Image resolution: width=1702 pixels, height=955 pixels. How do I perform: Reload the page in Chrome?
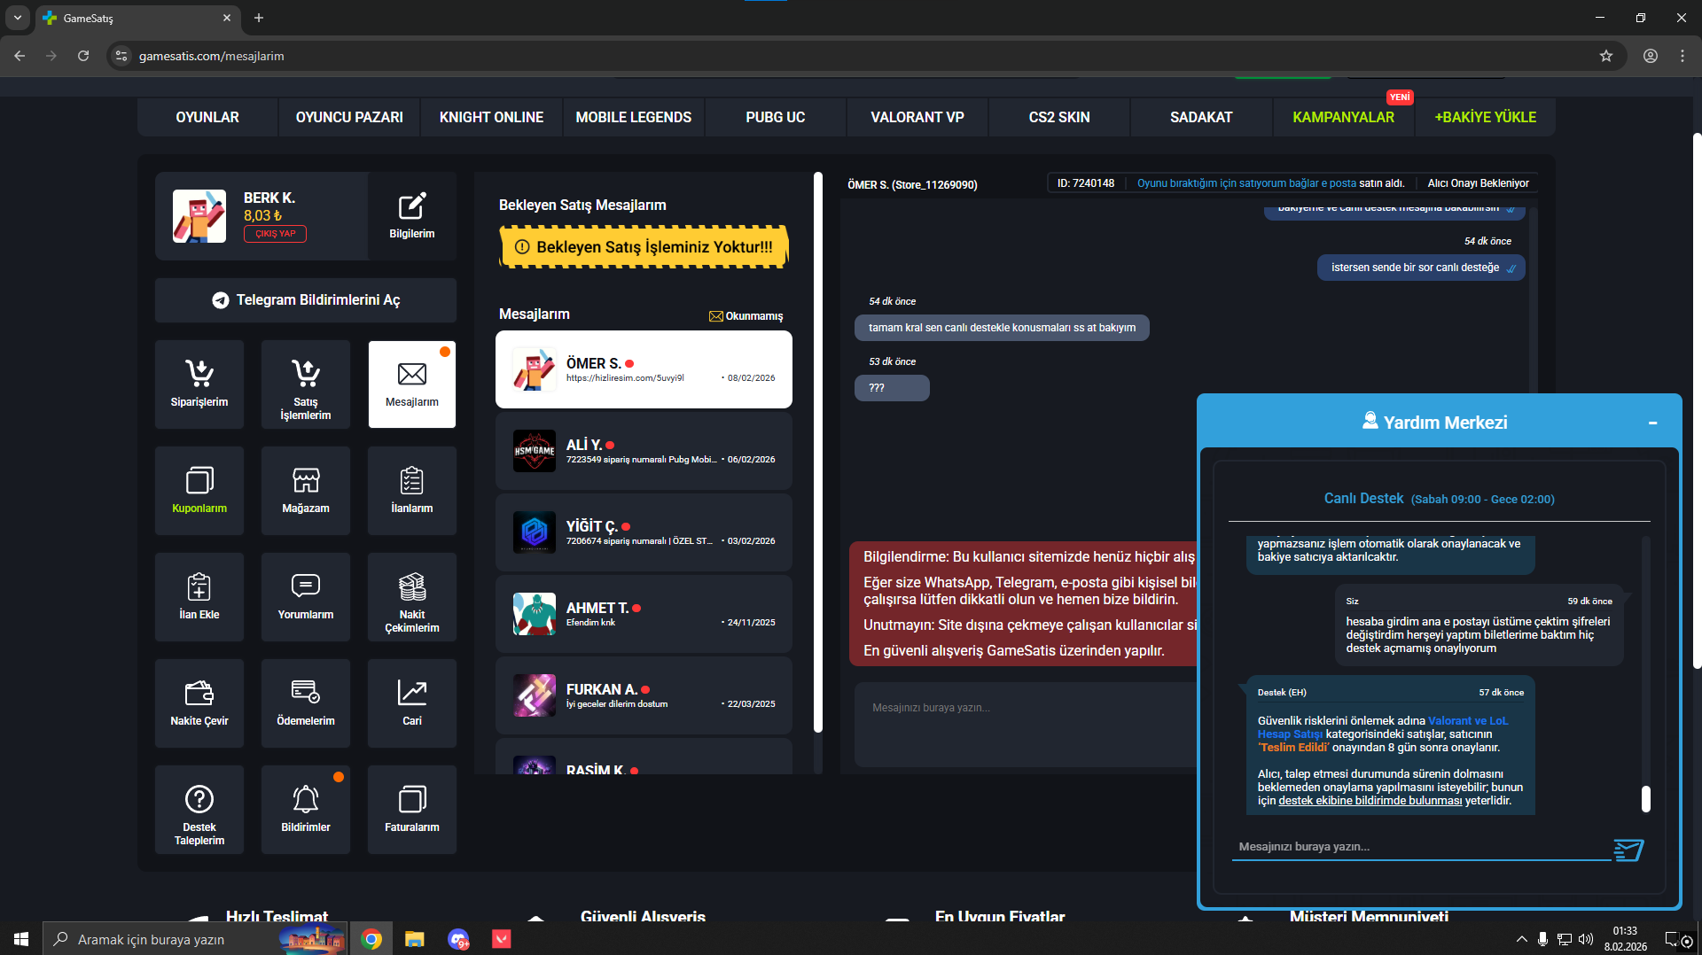83,56
